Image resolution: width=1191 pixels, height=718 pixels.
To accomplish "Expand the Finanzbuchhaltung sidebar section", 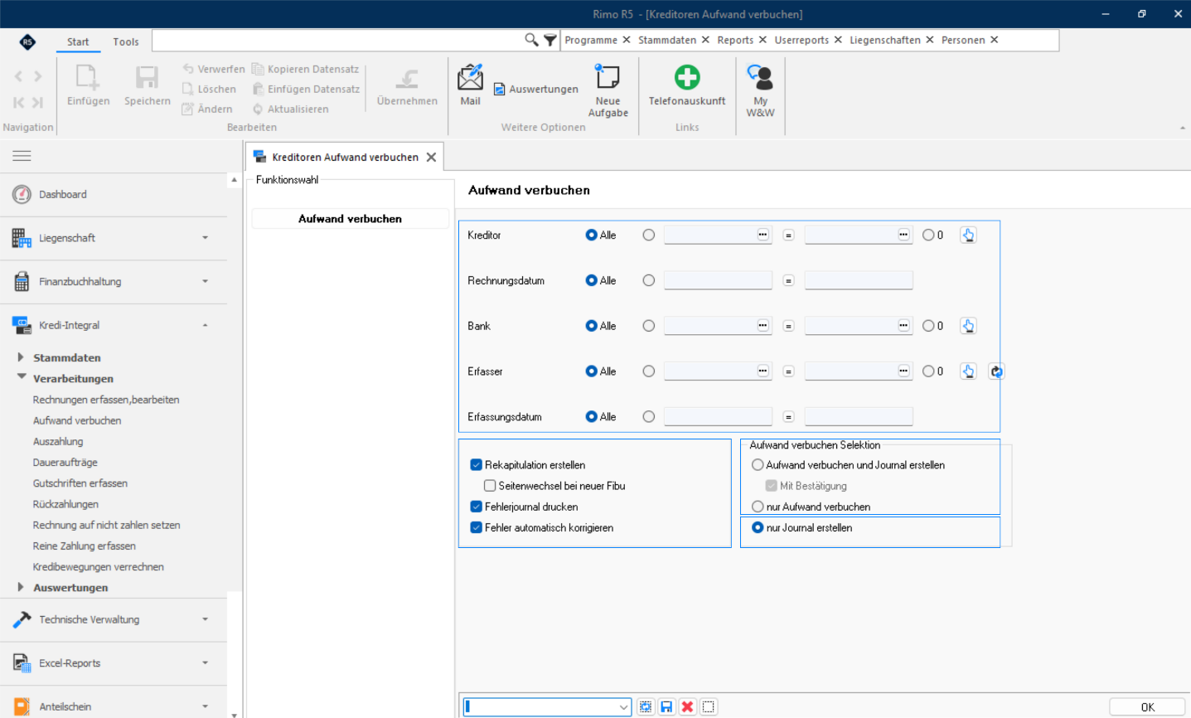I will point(114,282).
